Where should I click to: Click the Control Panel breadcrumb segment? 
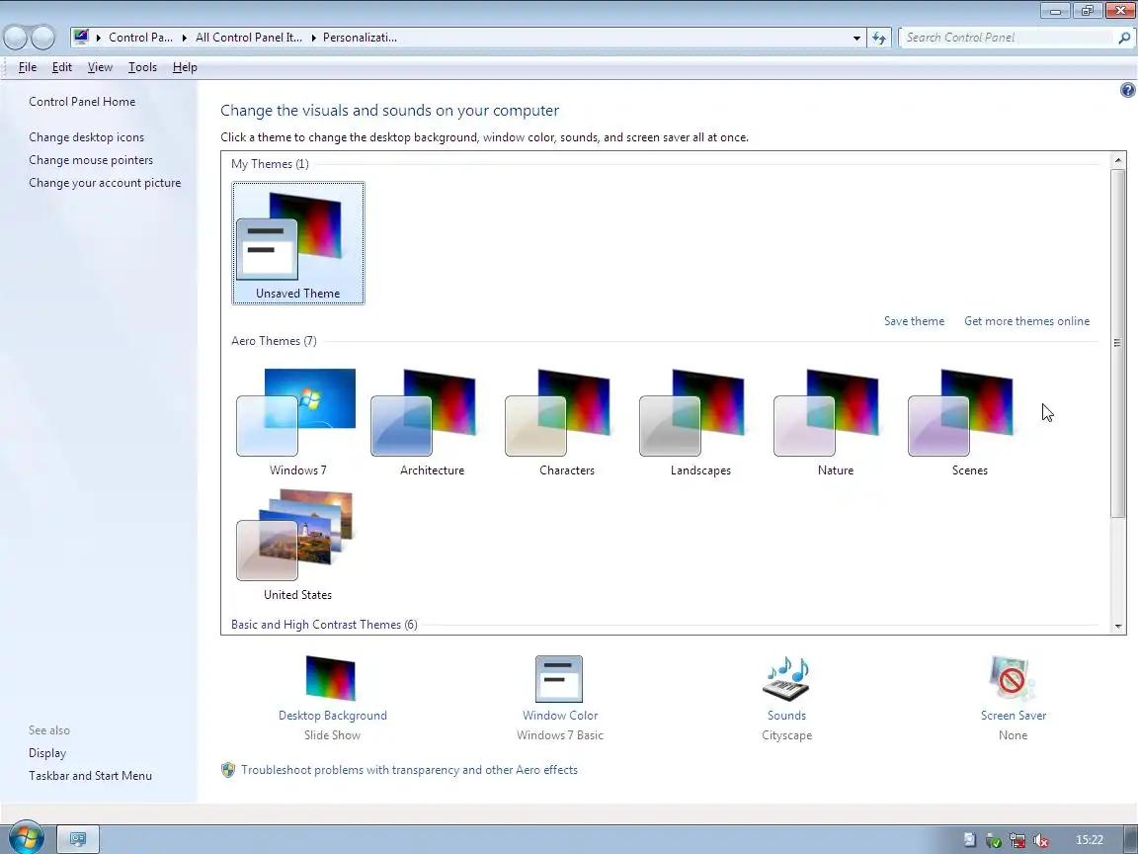pyautogui.click(x=141, y=38)
